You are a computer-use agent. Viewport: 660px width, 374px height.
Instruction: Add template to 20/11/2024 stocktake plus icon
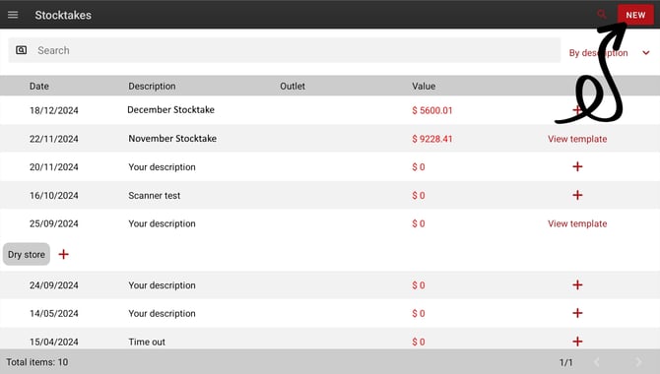(577, 166)
